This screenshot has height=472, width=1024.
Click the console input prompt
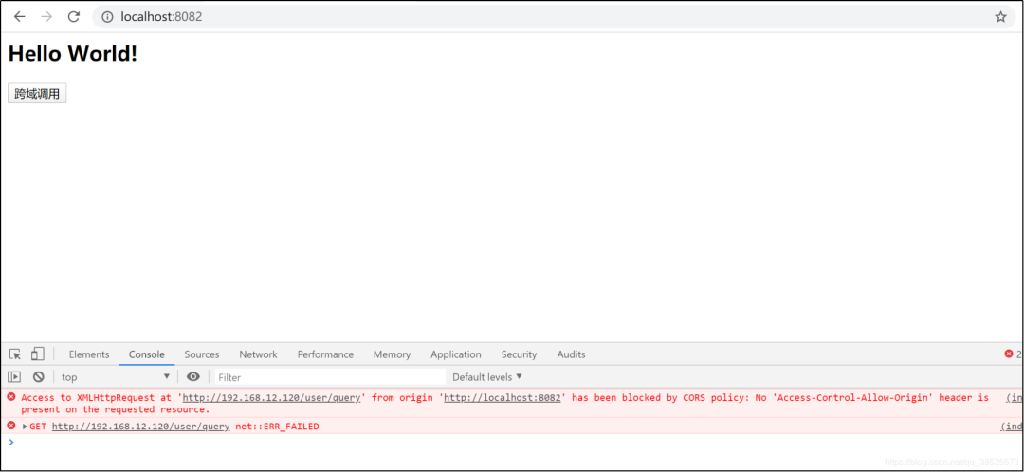511,443
